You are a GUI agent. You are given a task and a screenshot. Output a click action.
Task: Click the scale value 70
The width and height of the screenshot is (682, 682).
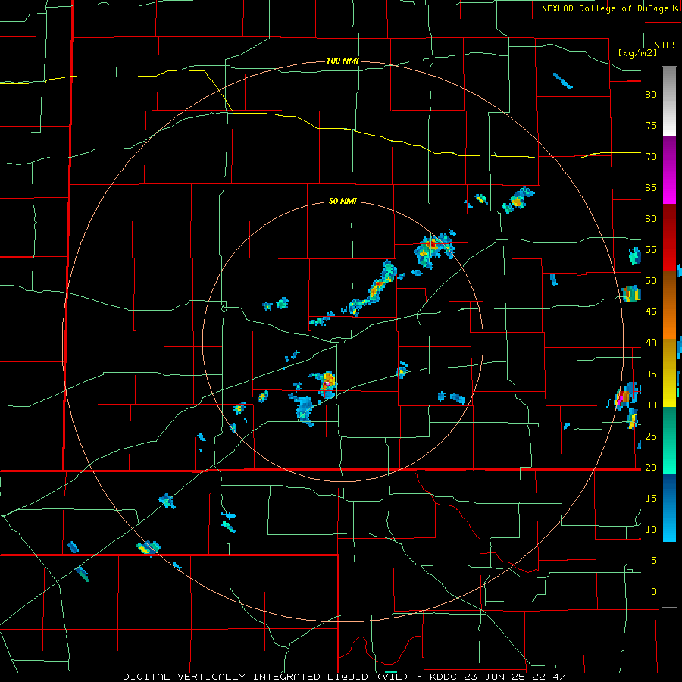651,157
